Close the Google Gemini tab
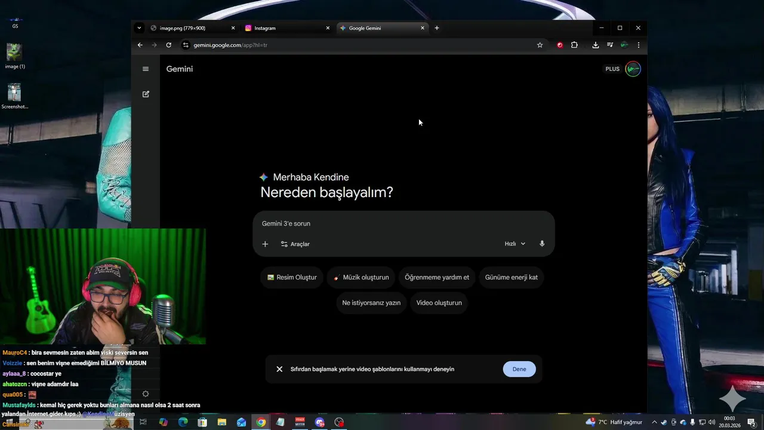Image resolution: width=764 pixels, height=430 pixels. coord(423,28)
